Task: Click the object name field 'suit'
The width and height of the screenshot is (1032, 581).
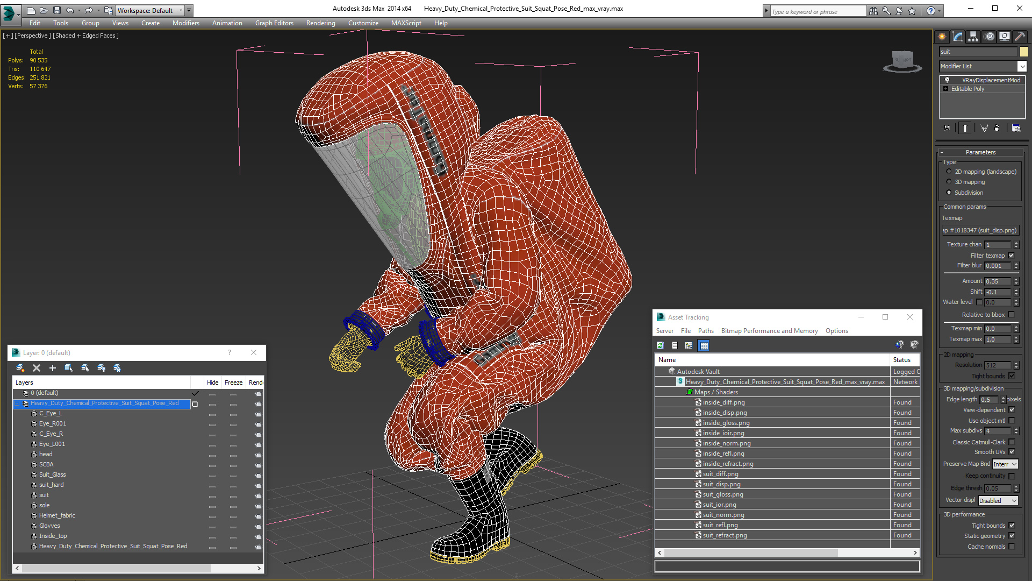Action: (978, 52)
